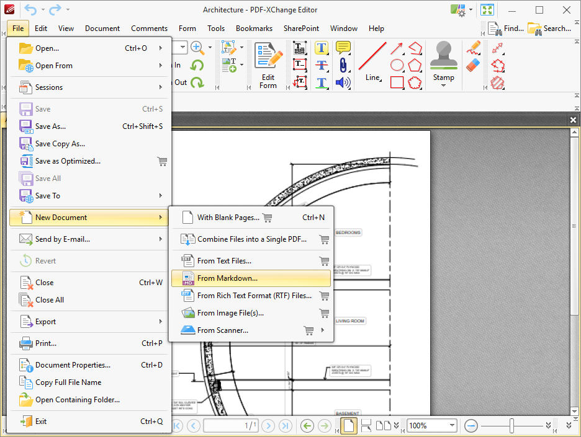The image size is (581, 437).
Task: Choose Save as Optimized... entry
Action: (x=89, y=161)
